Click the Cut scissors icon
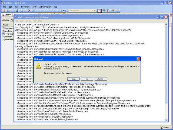 pyautogui.click(x=17, y=11)
